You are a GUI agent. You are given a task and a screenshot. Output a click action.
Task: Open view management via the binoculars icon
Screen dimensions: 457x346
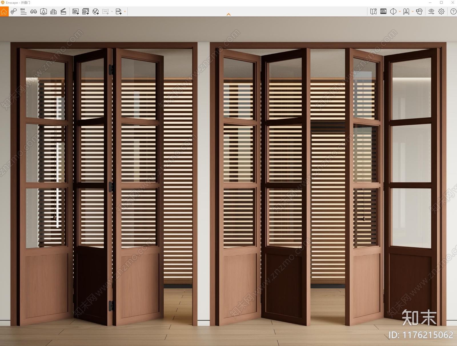click(33, 12)
